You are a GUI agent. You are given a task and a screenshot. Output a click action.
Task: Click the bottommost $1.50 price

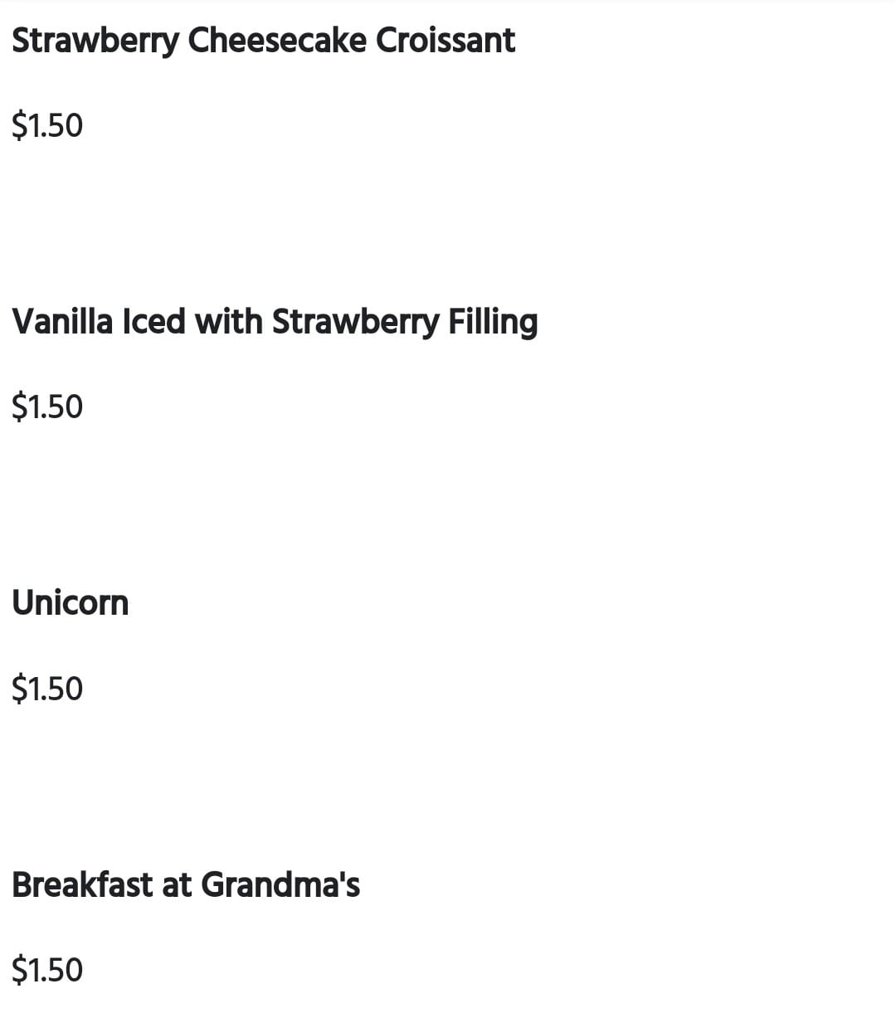(47, 970)
